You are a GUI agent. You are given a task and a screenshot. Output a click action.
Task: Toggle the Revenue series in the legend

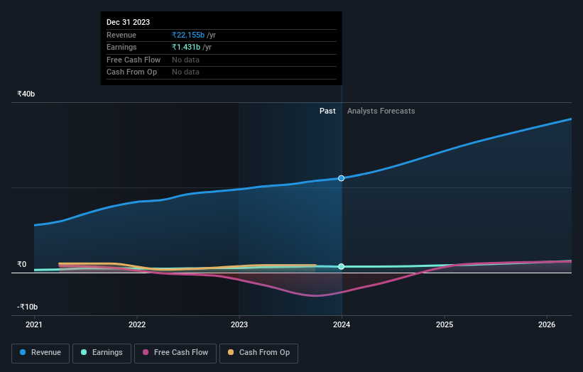40,353
